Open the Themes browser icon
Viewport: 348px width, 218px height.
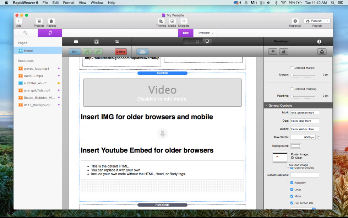coord(161,21)
